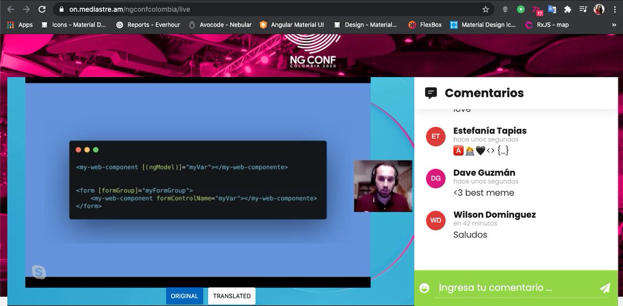Click the code slide in the video
Viewport: 623px width, 306px height.
click(x=198, y=180)
